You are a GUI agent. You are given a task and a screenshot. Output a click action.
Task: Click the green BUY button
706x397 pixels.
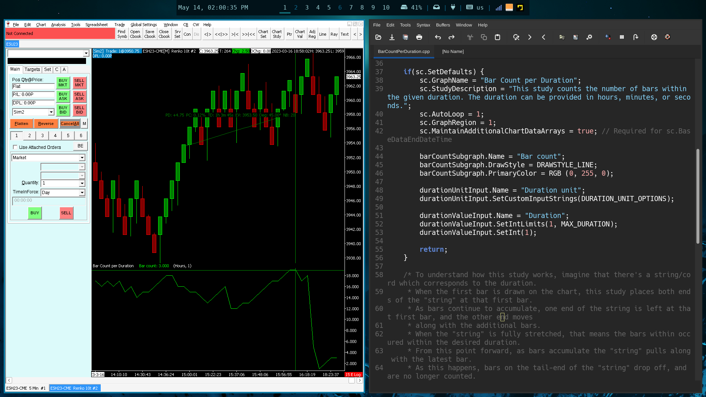(35, 213)
